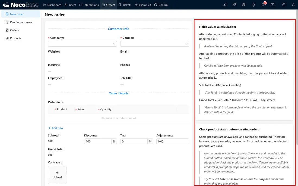Expand the Contact dropdown
The image size is (298, 186).
[x=155, y=44]
